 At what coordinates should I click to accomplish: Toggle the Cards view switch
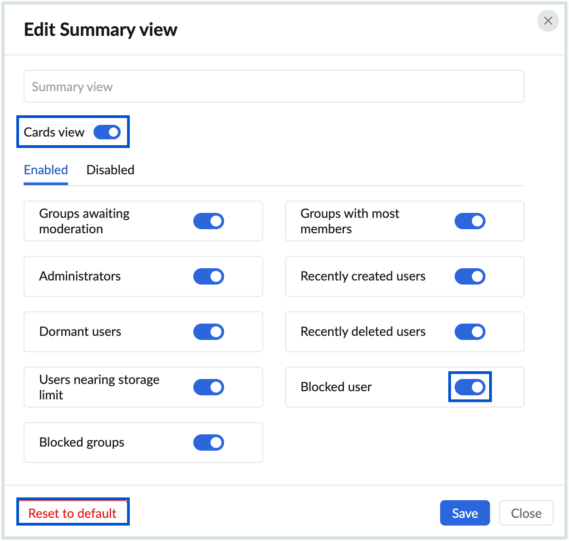[107, 132]
